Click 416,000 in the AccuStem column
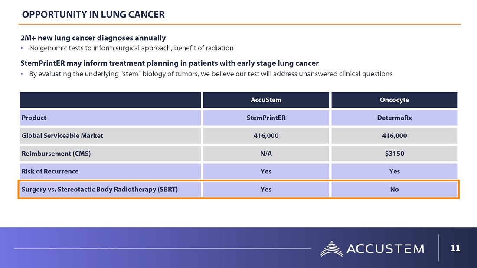Screen dimensions: 477x268 pos(266,135)
